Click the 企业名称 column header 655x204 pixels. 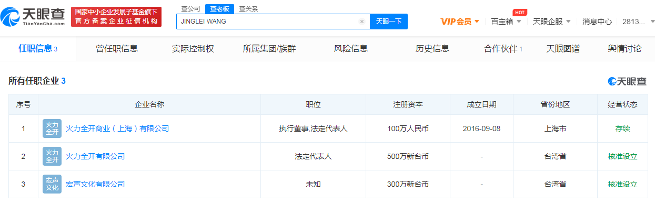click(x=149, y=104)
